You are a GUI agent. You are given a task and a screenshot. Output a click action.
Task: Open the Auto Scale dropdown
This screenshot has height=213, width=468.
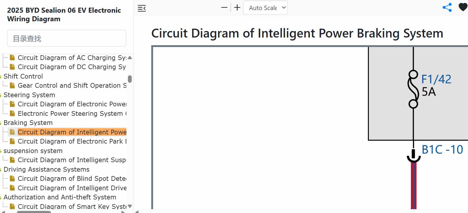(x=265, y=8)
